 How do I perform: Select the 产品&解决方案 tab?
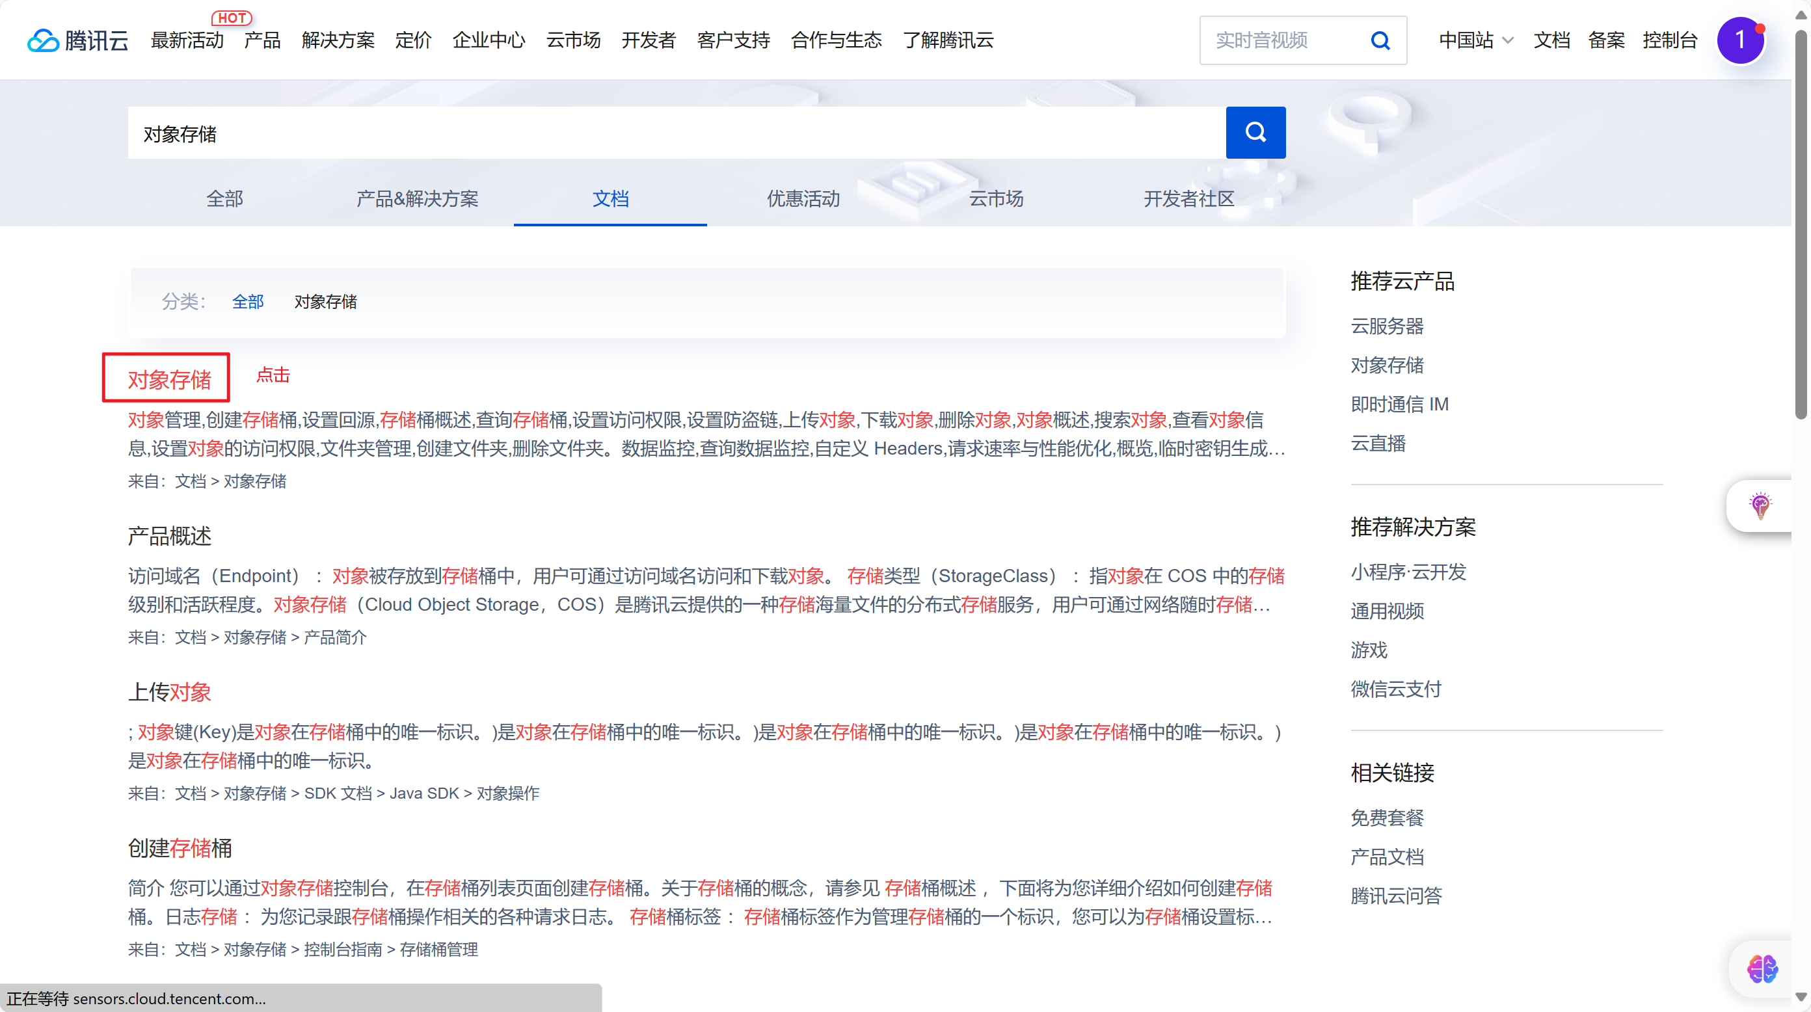[x=417, y=199]
